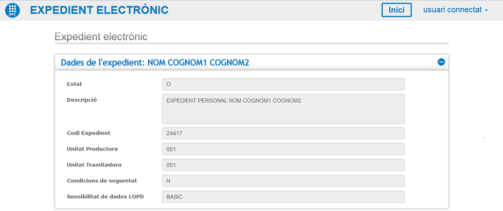Select the Codi Expedient field
503x211 pixels.
pyautogui.click(x=283, y=133)
